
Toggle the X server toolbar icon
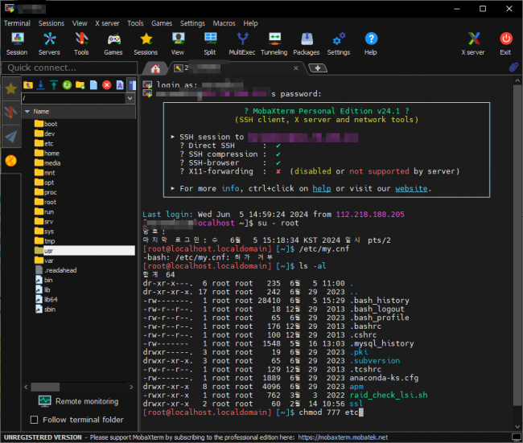click(473, 43)
